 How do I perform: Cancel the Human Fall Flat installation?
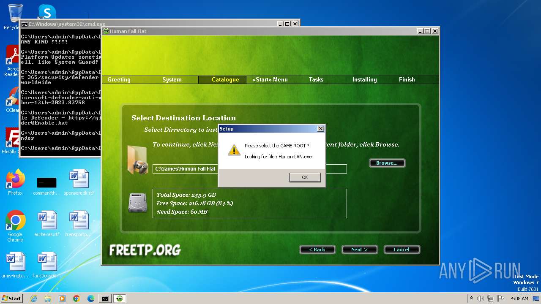[402, 250]
